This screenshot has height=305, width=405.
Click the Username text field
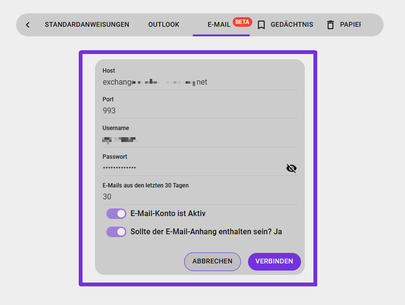pyautogui.click(x=199, y=140)
